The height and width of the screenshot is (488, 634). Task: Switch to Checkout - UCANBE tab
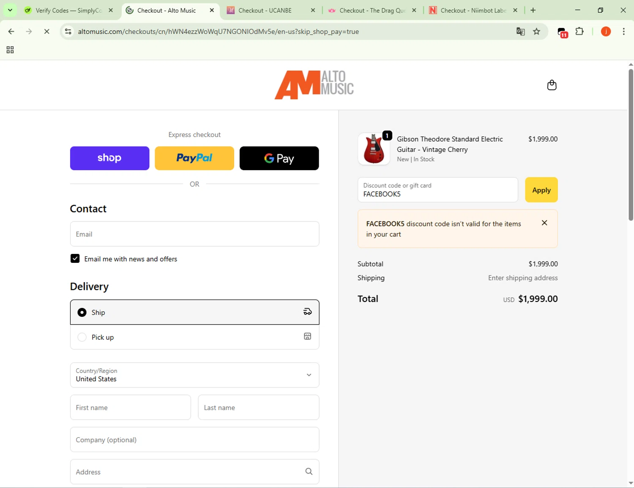[271, 10]
